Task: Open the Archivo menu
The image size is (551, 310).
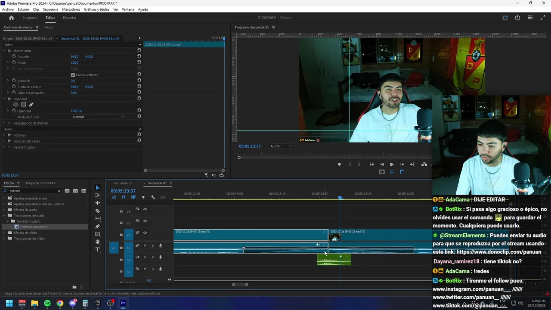Action: (8, 9)
